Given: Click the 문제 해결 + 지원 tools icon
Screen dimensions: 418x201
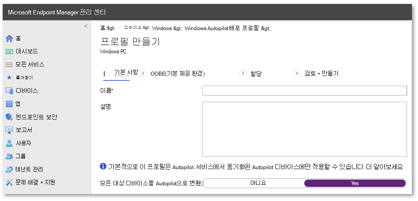Looking at the screenshot, I should coord(9,182).
